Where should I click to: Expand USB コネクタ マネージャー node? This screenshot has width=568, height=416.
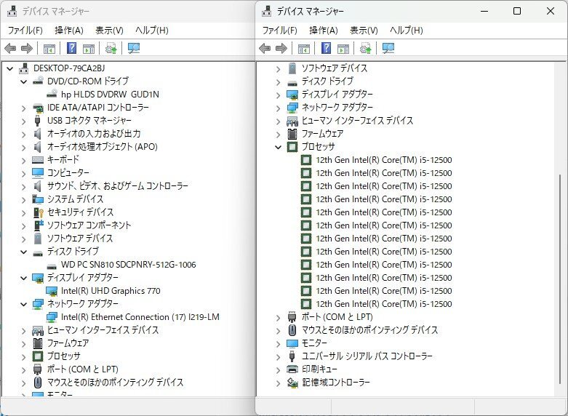click(23, 121)
